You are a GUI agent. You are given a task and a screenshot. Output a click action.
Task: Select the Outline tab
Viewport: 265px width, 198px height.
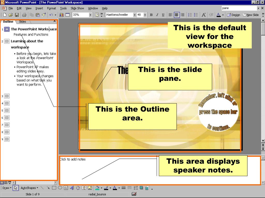pyautogui.click(x=8, y=22)
